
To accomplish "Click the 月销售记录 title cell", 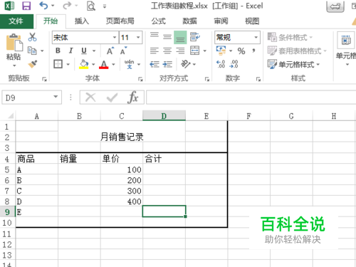I will pos(122,137).
